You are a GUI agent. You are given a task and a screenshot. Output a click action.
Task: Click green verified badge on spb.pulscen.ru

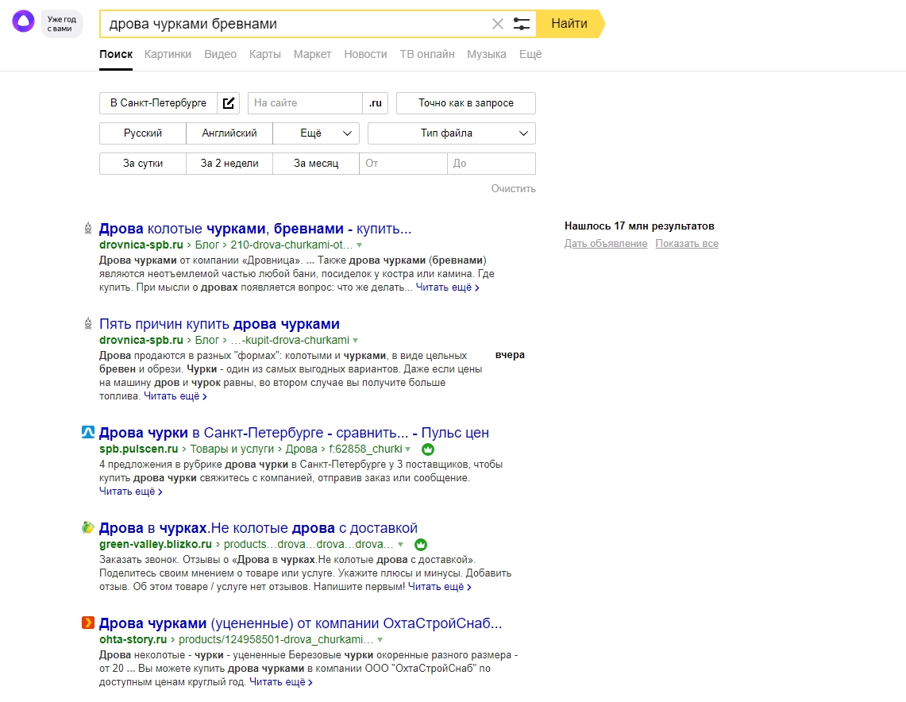[x=428, y=449]
